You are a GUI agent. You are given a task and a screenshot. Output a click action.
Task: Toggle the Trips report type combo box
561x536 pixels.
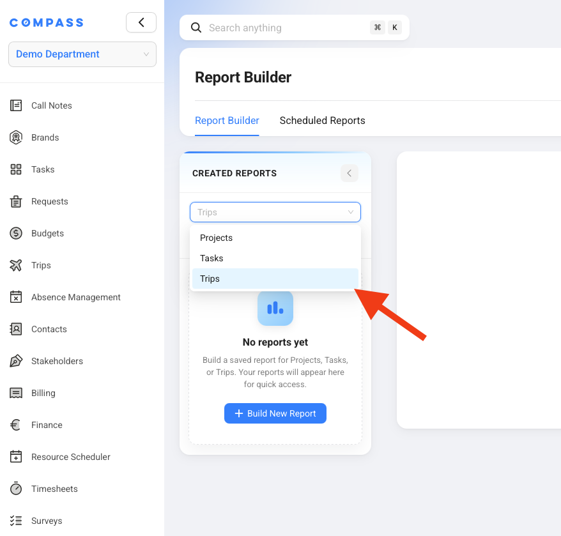pyautogui.click(x=275, y=212)
